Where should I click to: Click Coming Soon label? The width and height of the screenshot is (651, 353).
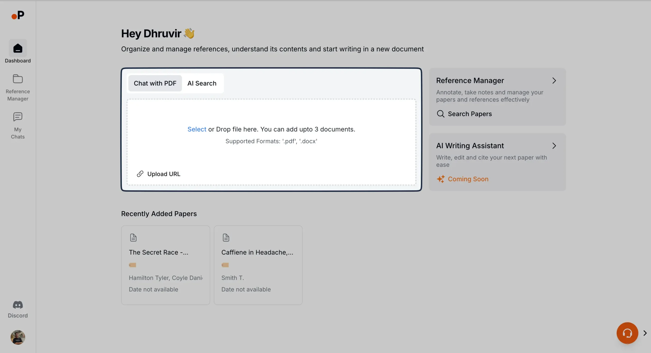coord(468,179)
